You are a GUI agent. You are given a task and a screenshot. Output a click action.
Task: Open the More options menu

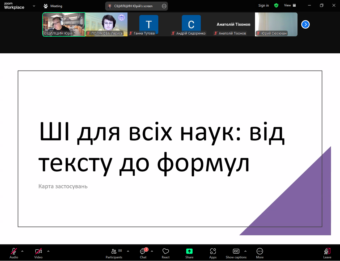click(x=260, y=253)
